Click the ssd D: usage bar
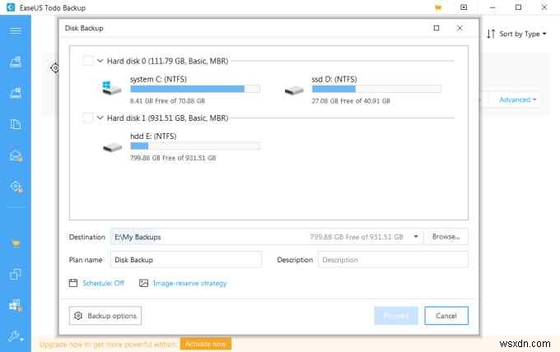This screenshot has height=352, width=560. (377, 89)
